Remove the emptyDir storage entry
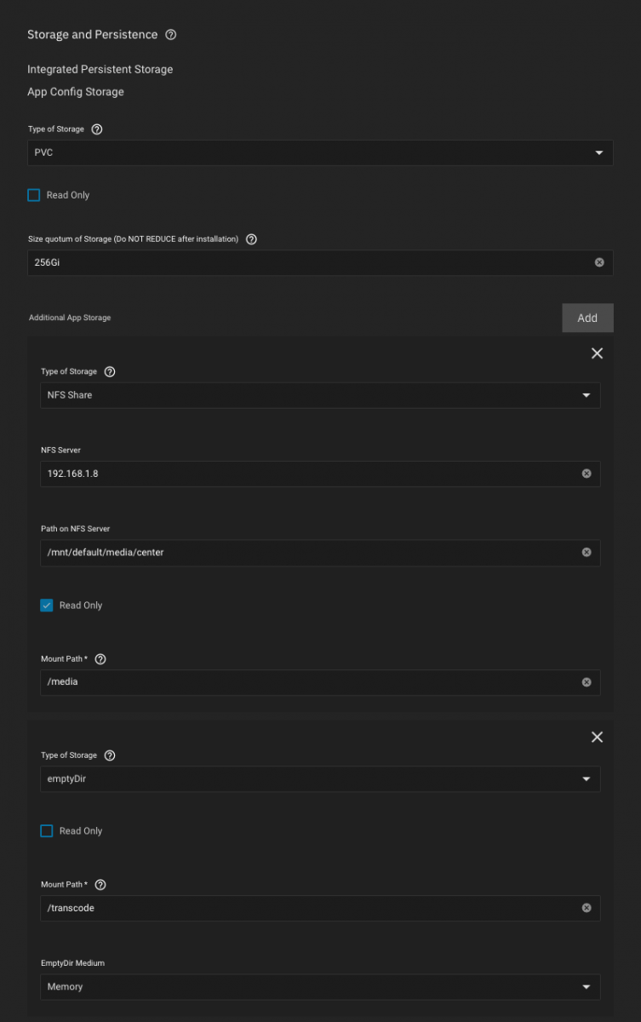Screen dimensions: 641x1022 597,737
